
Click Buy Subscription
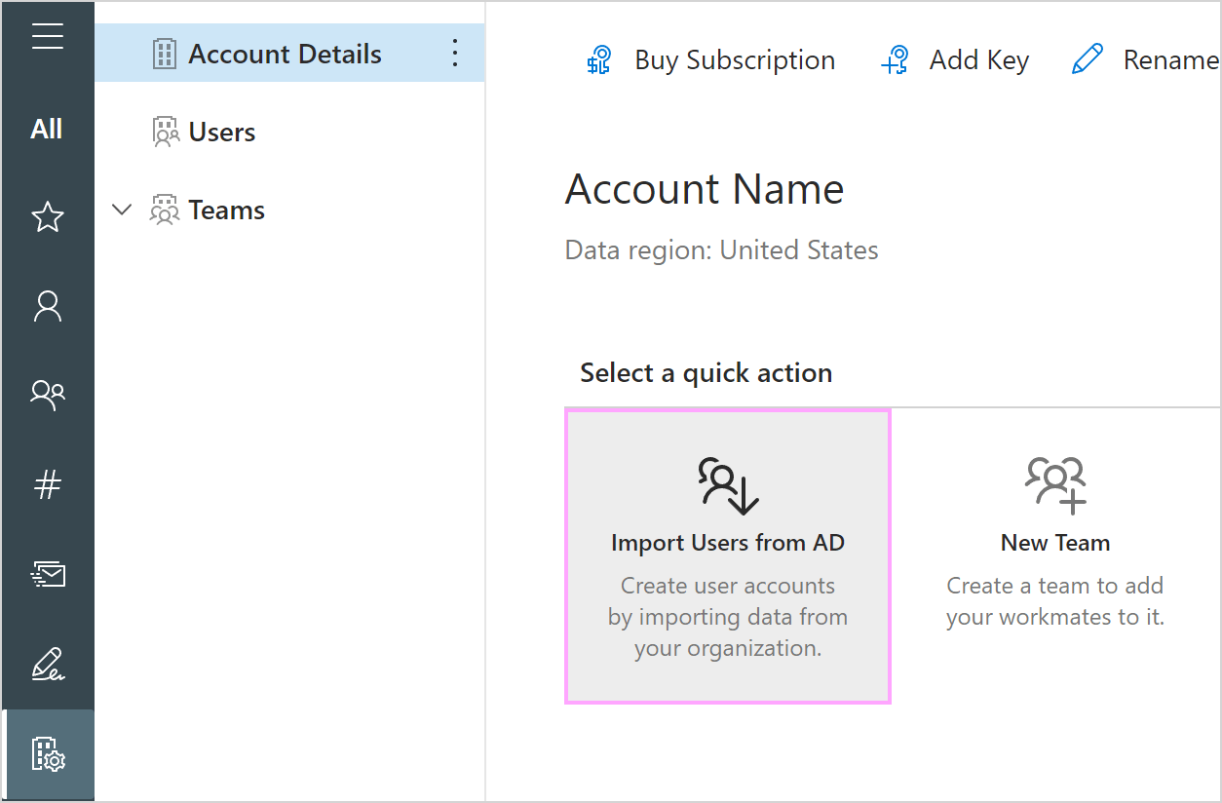pos(735,59)
